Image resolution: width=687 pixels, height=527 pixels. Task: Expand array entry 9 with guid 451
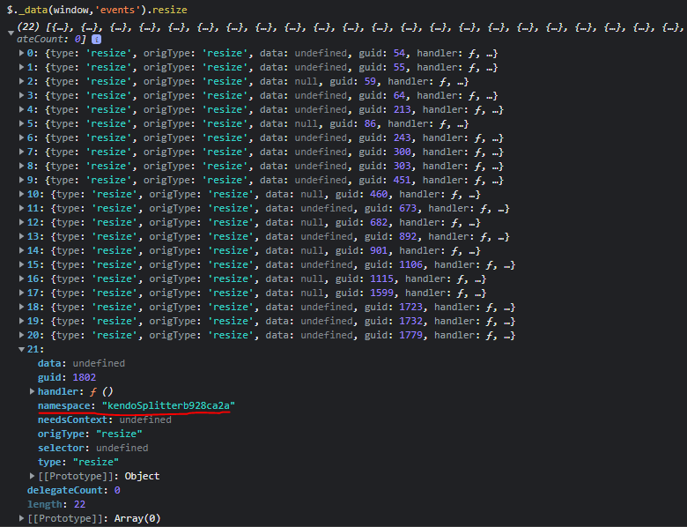click(21, 180)
